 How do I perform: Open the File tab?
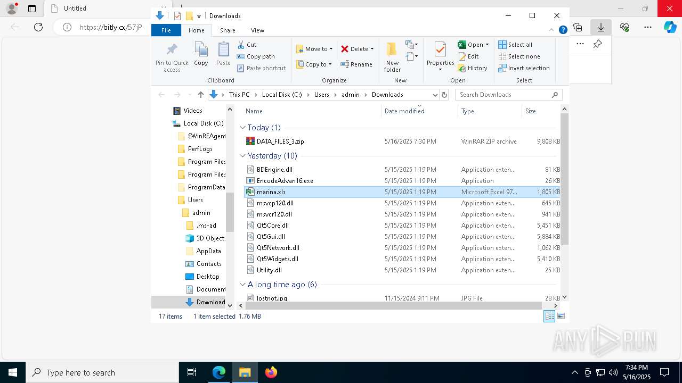point(166,30)
